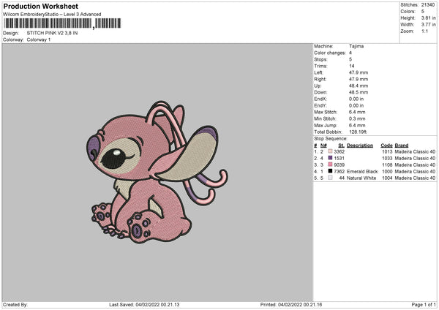Click the 'Page 1 of 1' footer

tap(424, 305)
